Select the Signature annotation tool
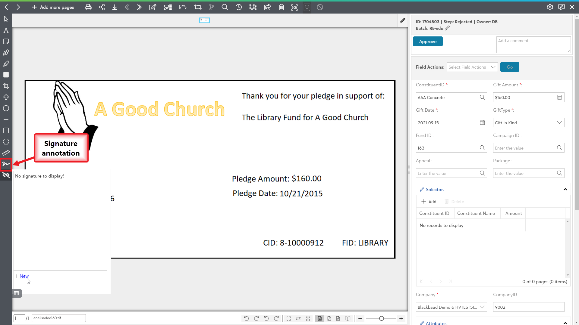This screenshot has height=325, width=579. (x=6, y=164)
